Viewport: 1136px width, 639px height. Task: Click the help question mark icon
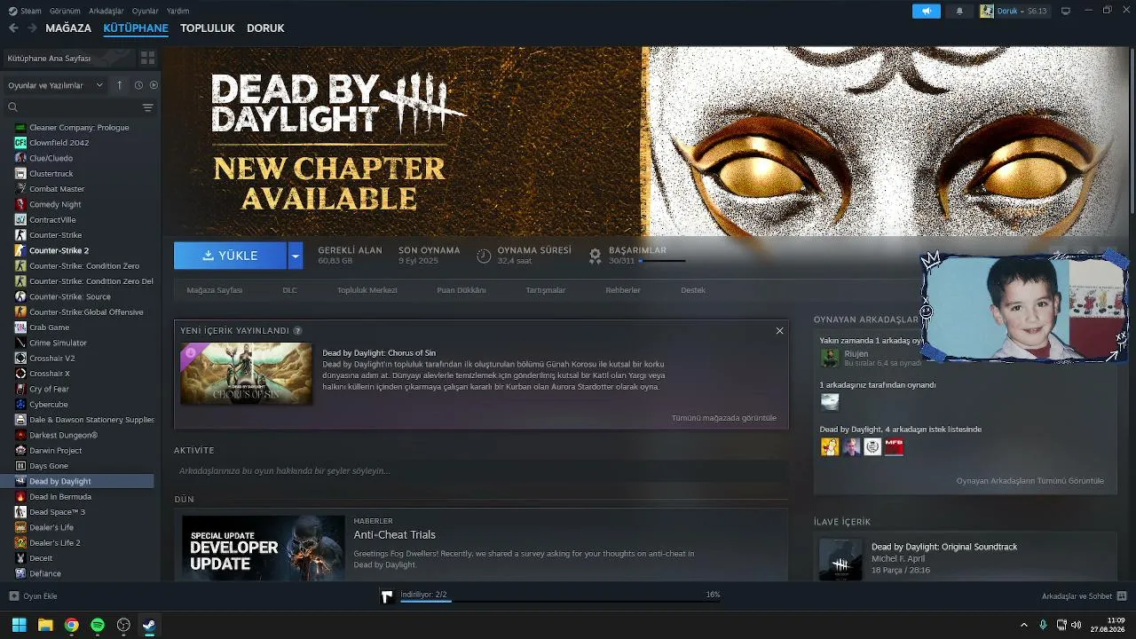click(297, 331)
